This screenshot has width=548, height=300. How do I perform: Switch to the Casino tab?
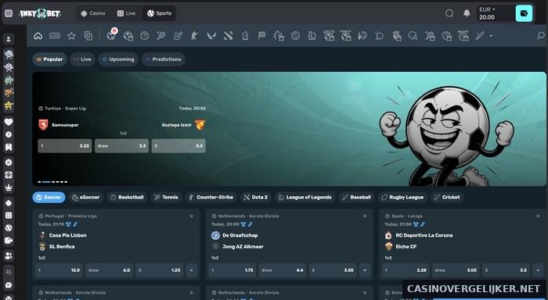click(93, 13)
